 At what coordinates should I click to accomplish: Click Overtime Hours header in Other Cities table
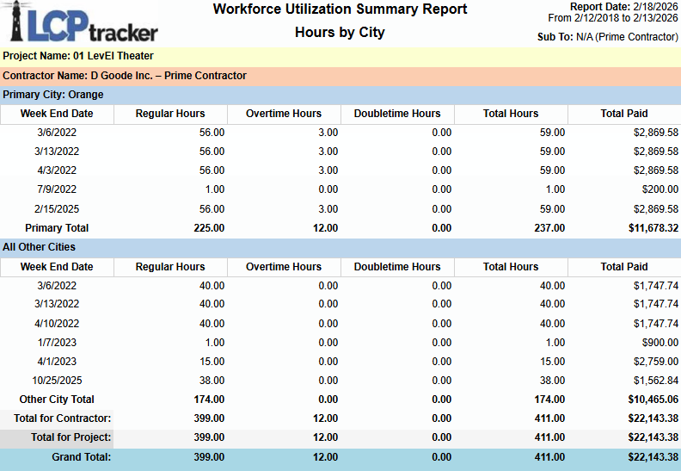pos(284,267)
